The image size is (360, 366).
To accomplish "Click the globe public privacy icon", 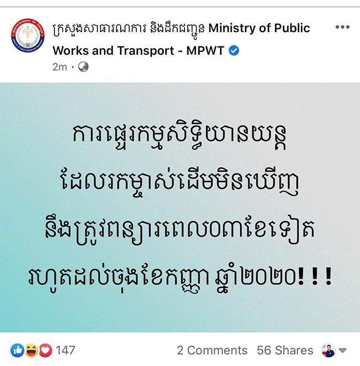I will point(83,67).
